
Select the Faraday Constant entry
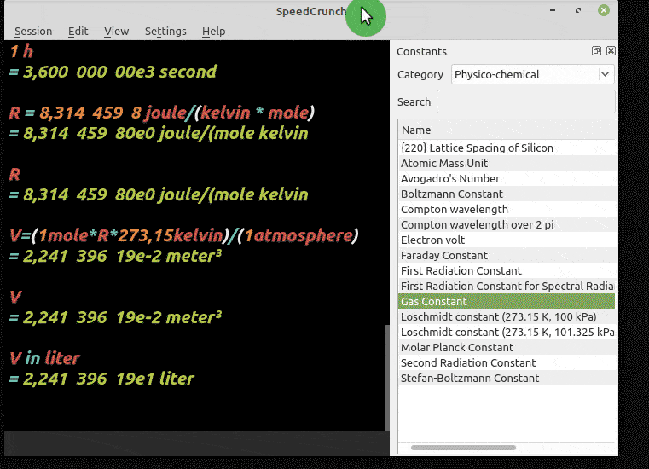[x=507, y=256]
